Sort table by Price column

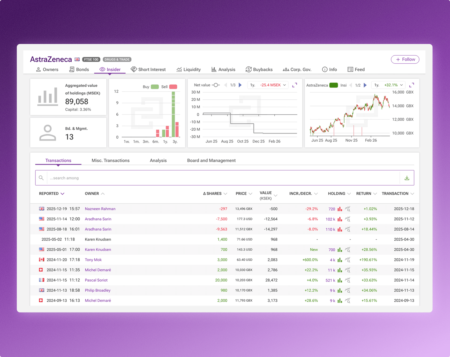pyautogui.click(x=244, y=194)
